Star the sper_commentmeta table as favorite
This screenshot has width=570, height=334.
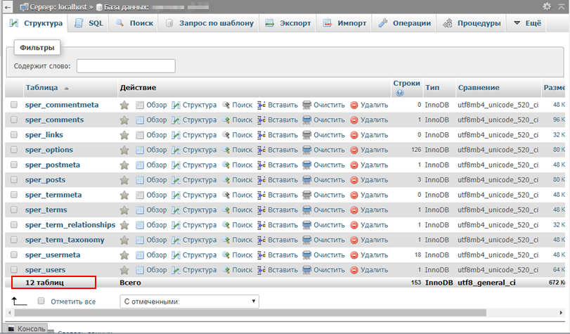tap(124, 105)
